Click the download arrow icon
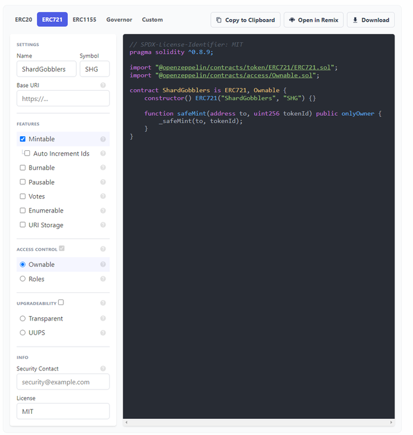This screenshot has width=413, height=435. tap(355, 20)
